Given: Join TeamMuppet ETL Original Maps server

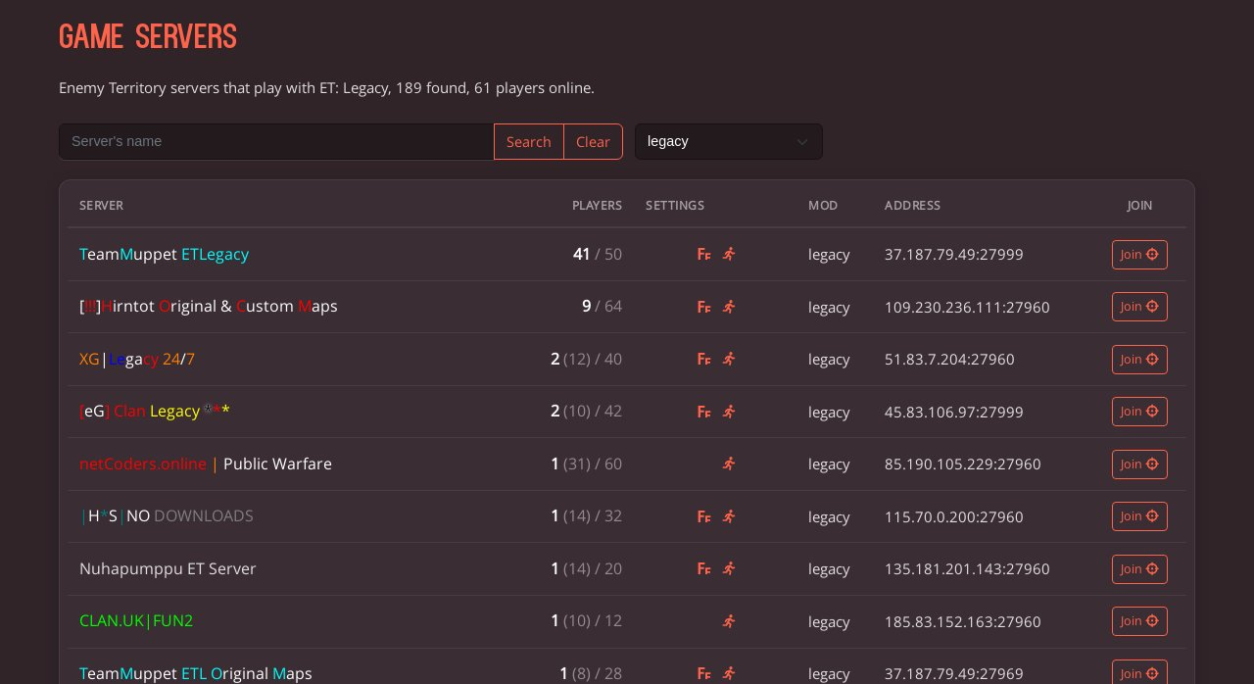Looking at the screenshot, I should (1139, 672).
